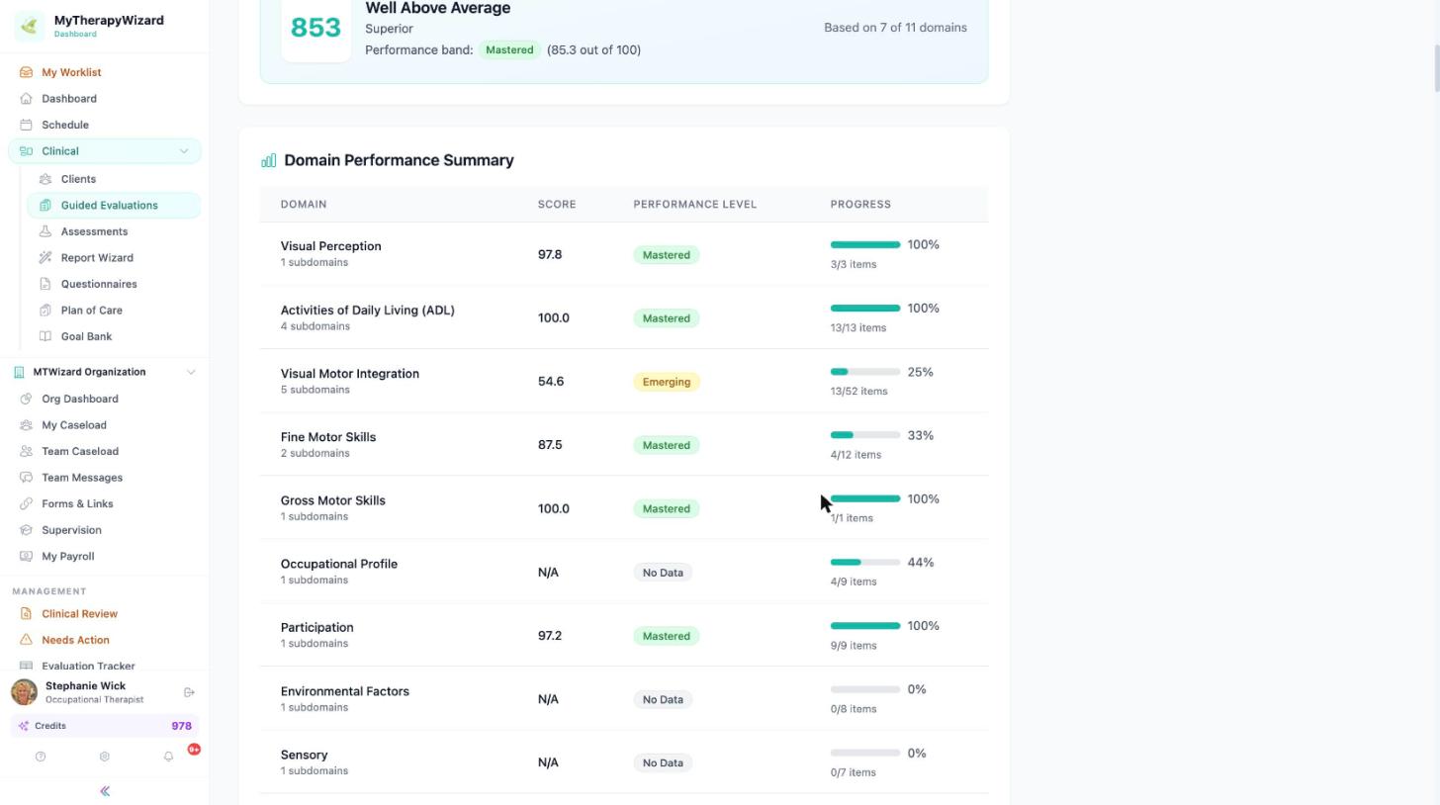Open My Worklist
Screen dimensions: 1440x805
pyautogui.click(x=71, y=72)
